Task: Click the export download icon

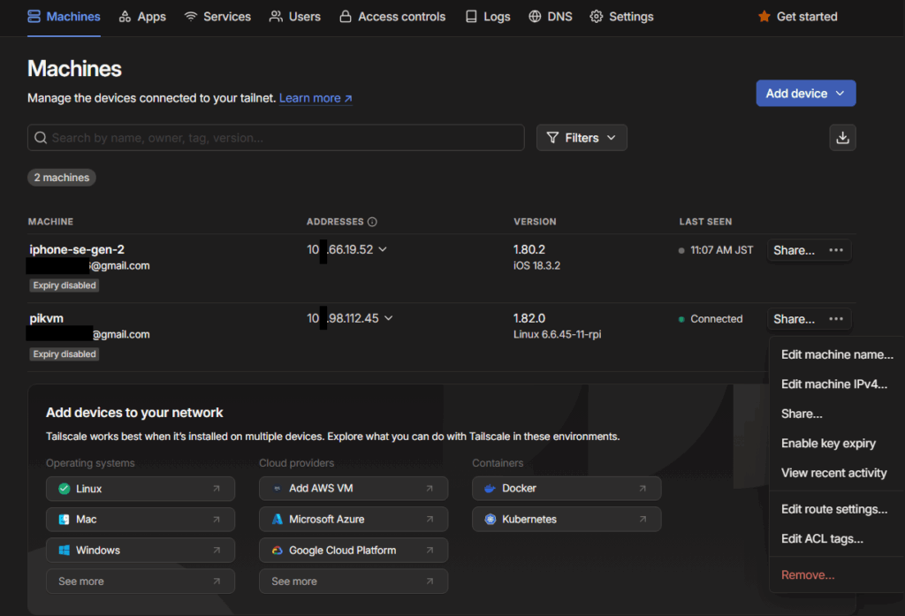Action: point(842,137)
